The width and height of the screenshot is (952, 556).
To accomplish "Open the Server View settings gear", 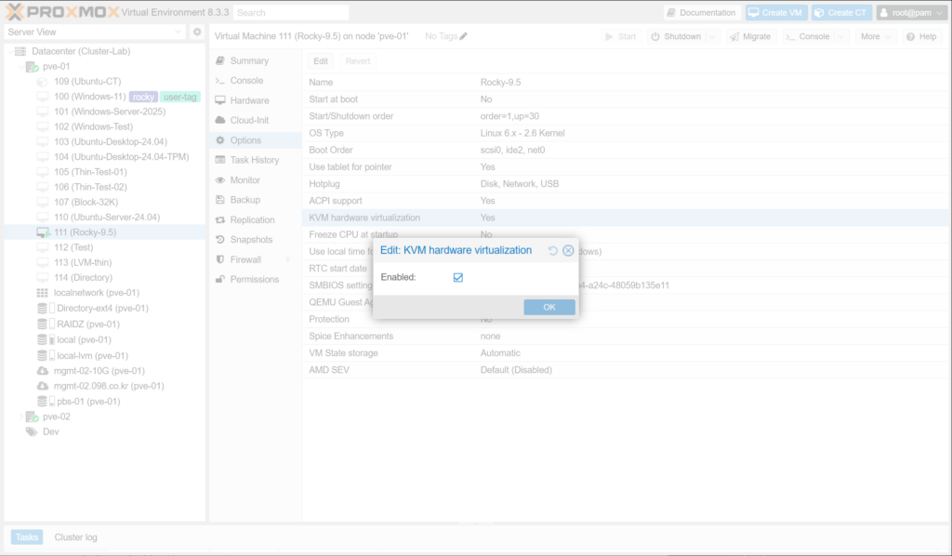I will (197, 32).
